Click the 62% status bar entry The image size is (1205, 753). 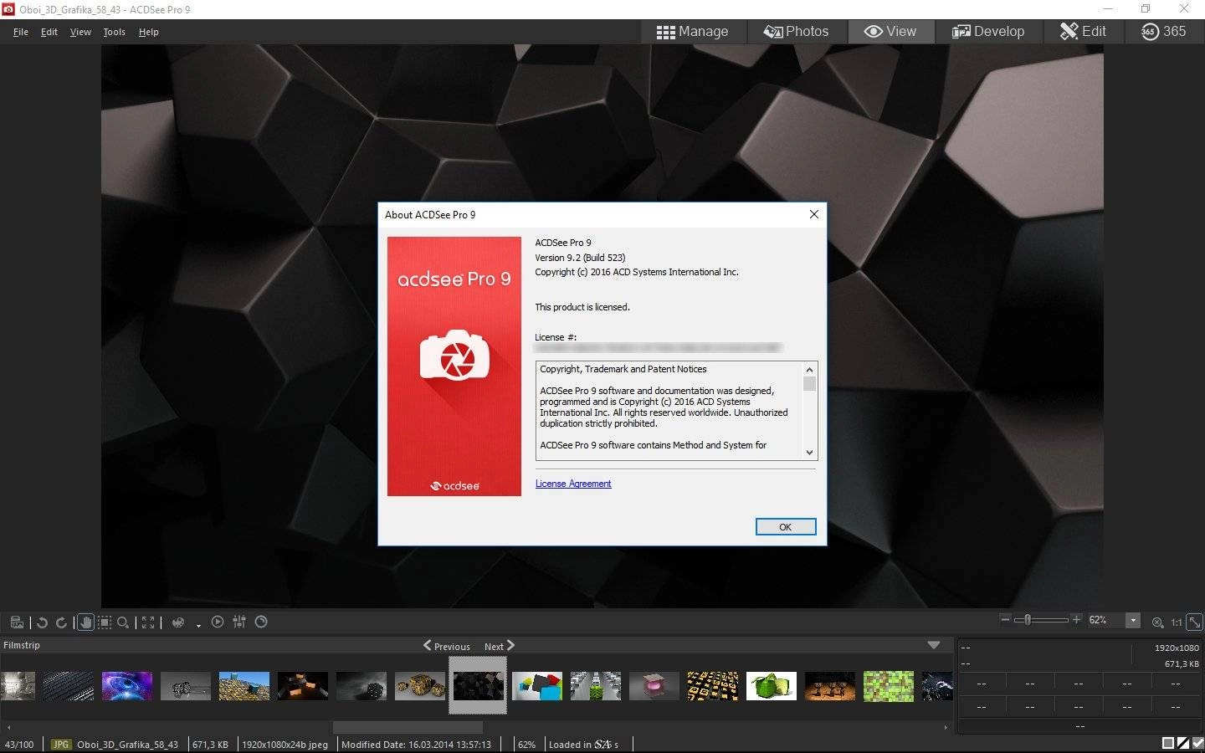coord(526,744)
